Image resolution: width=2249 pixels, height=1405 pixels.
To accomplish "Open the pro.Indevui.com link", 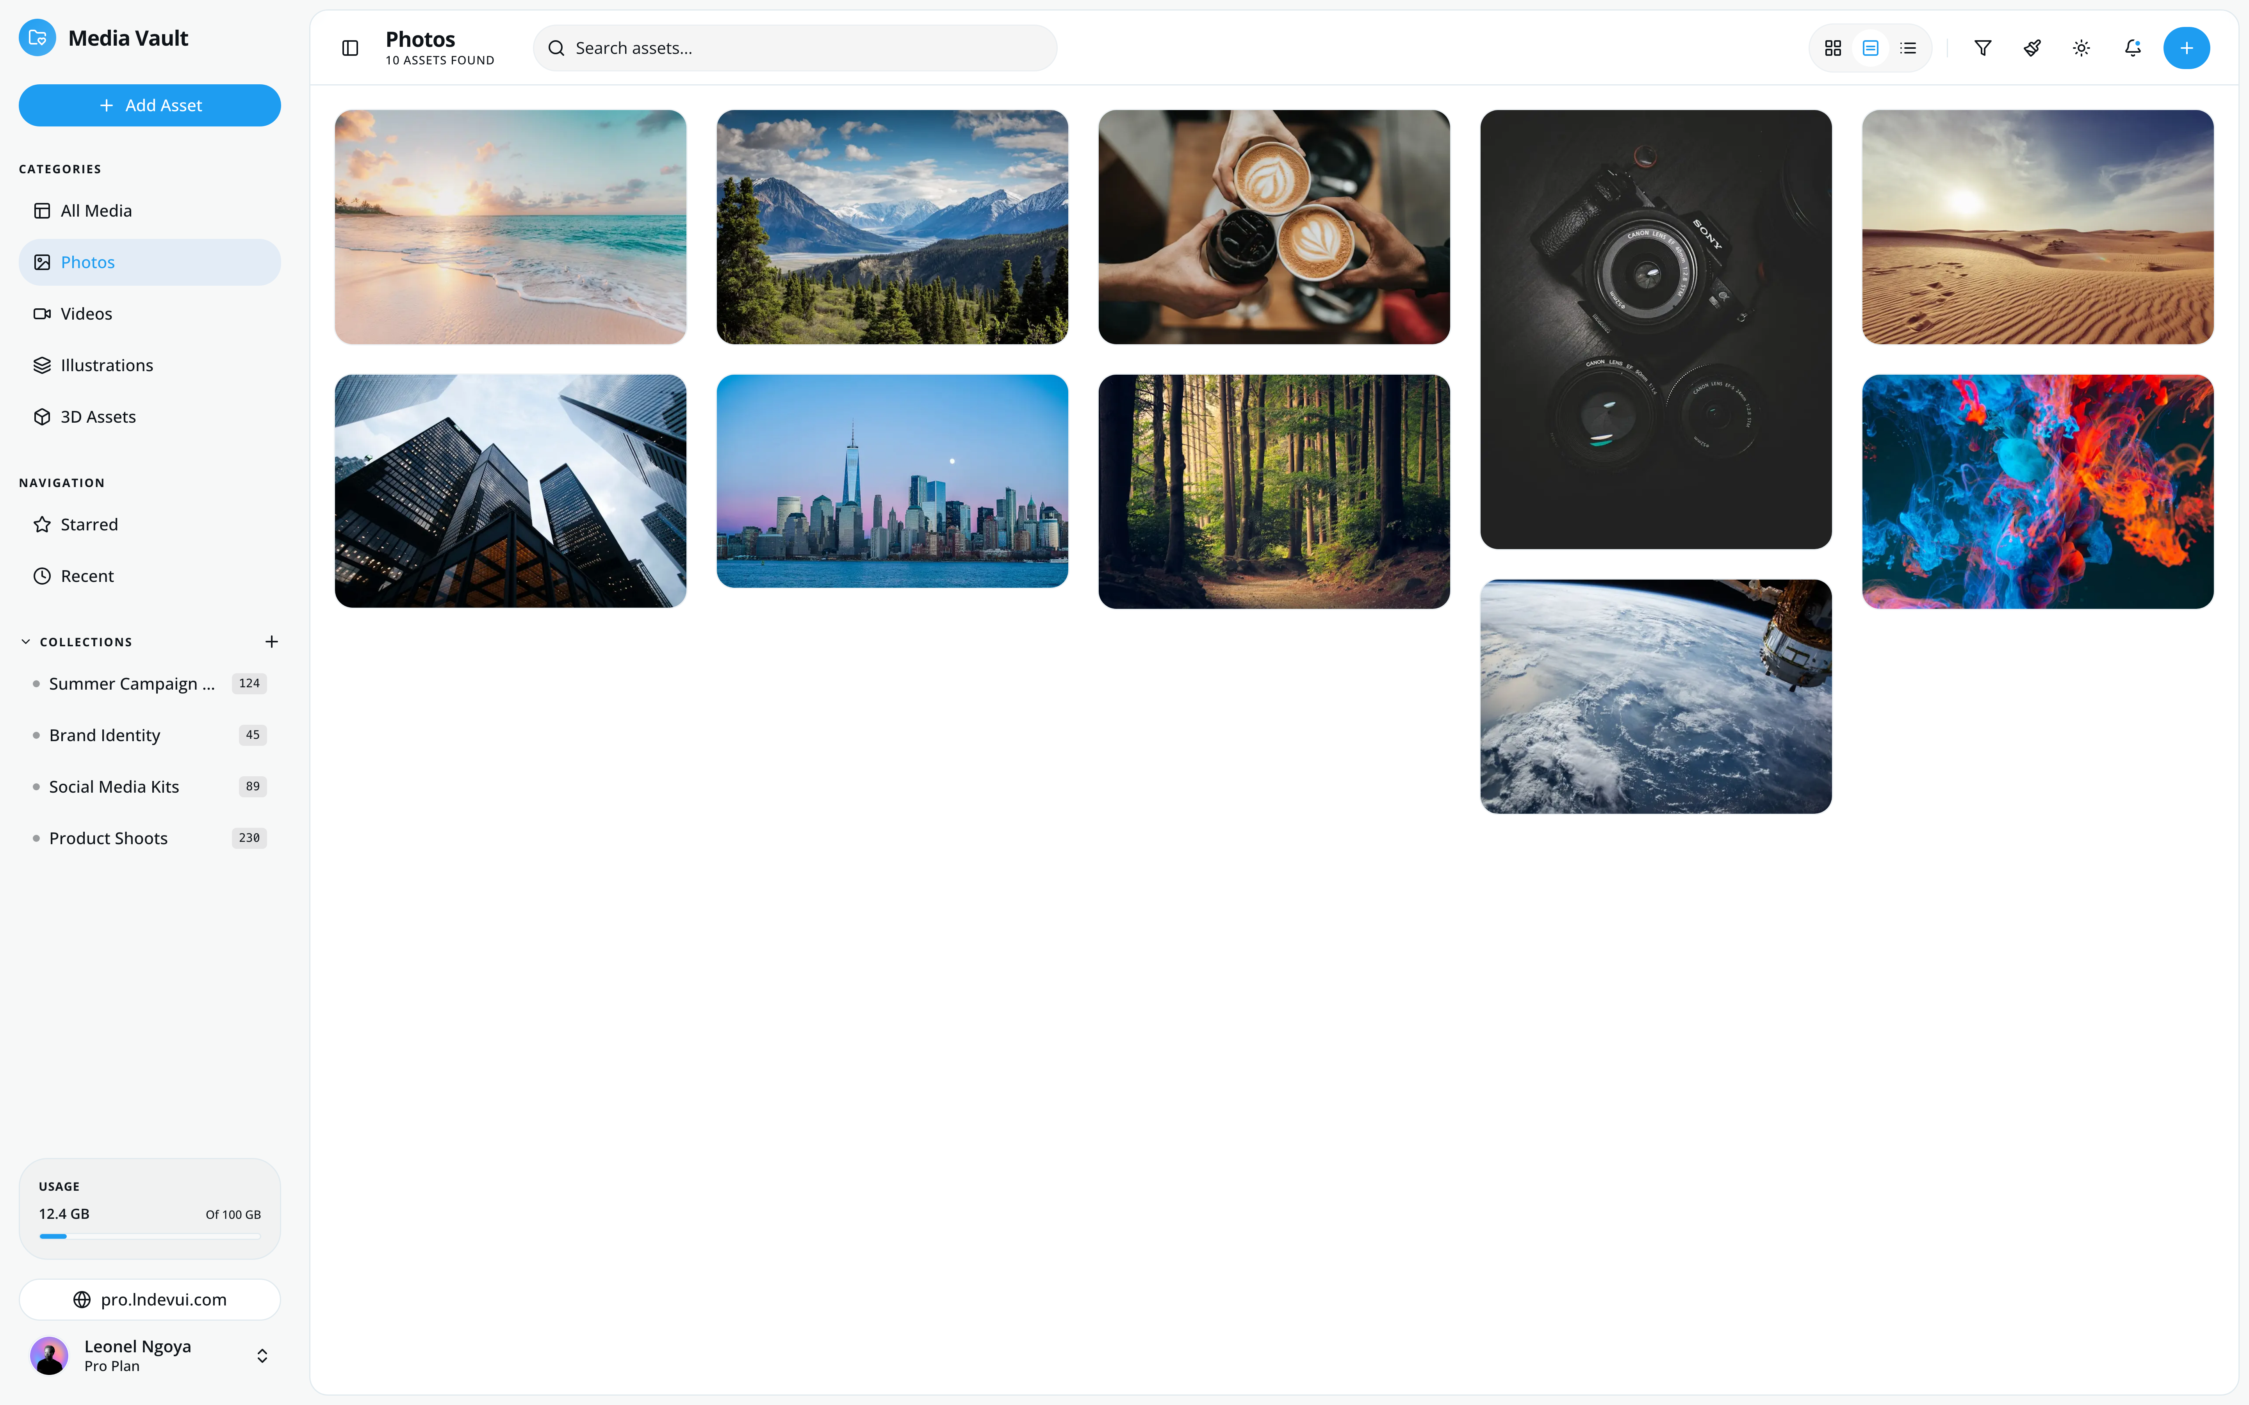I will coord(150,1300).
